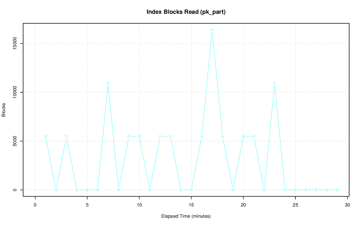The height and width of the screenshot is (225, 361).
Task: Click the last data point at minute 29
Action: point(337,190)
